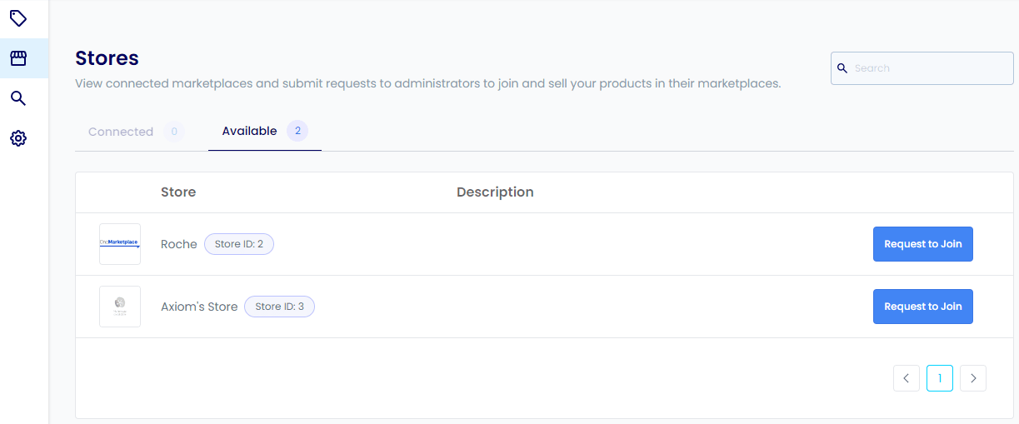Click the magnifier icon in the search box
The image size is (1019, 424).
tap(842, 68)
